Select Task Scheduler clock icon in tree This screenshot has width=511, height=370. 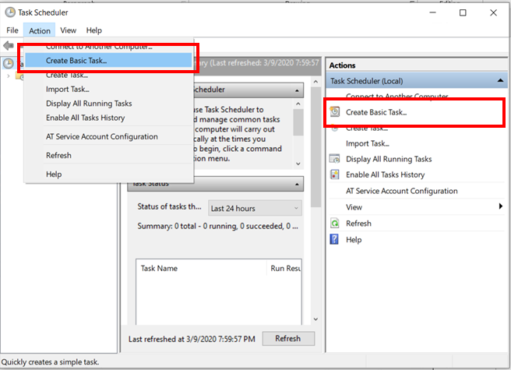pos(9,63)
